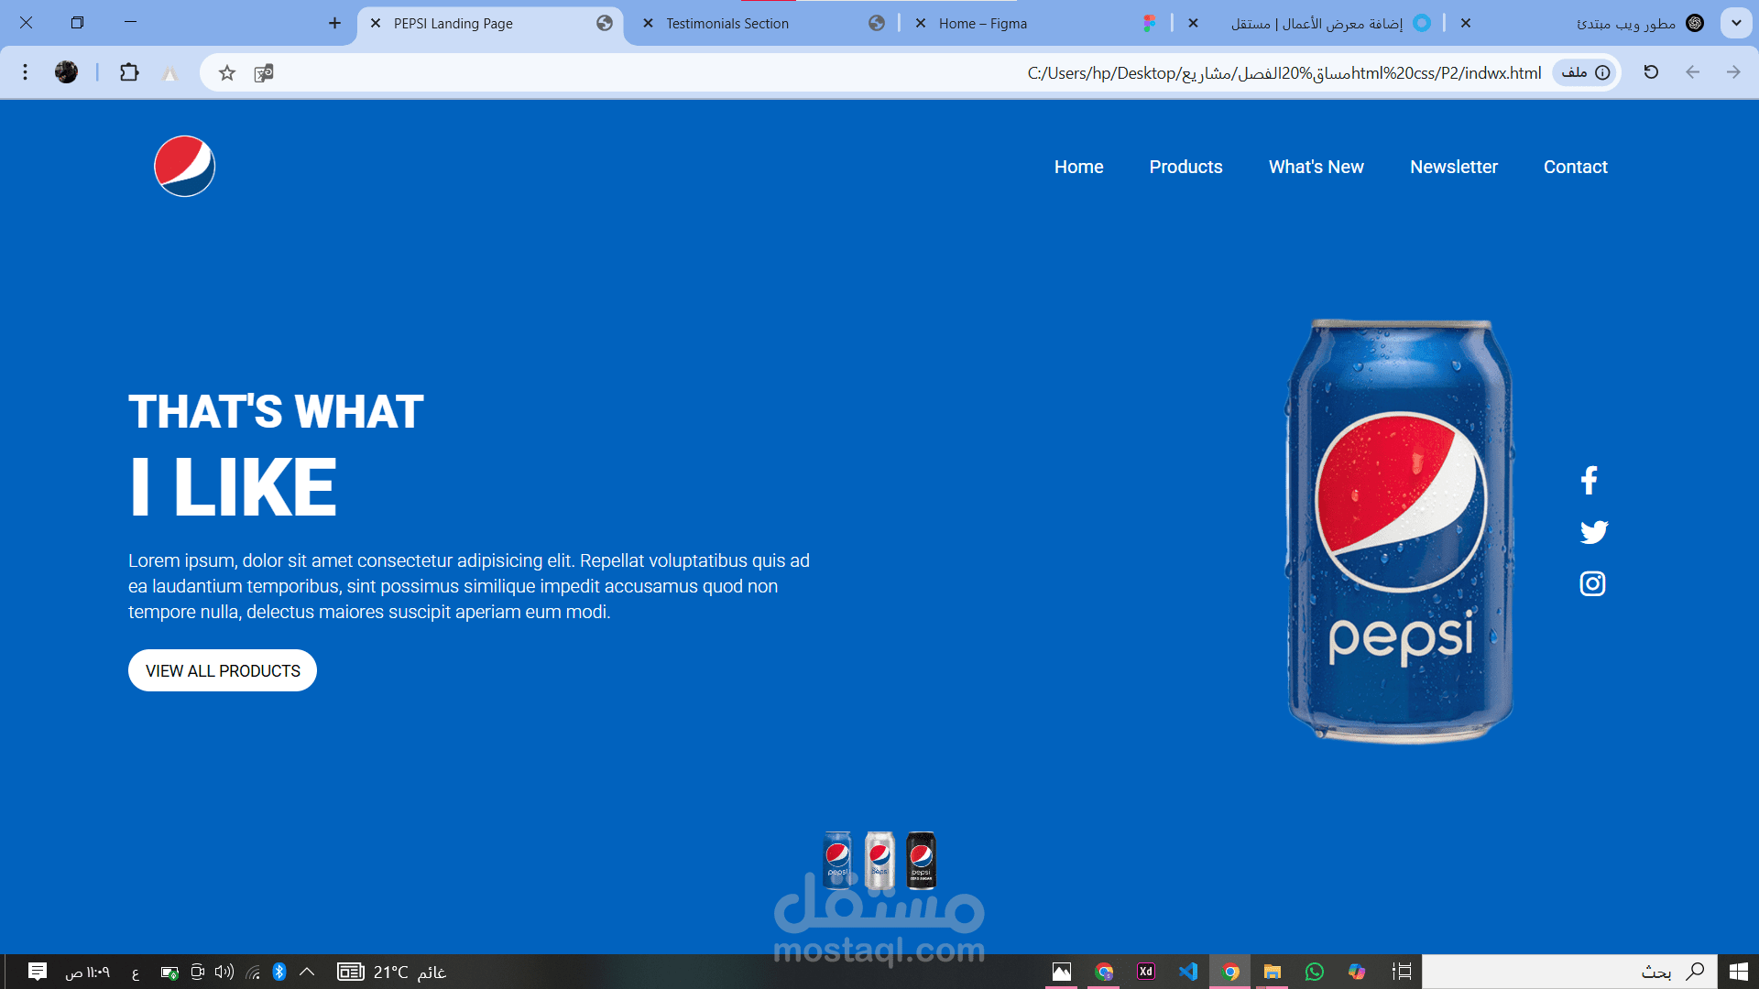Click the Windows taskbar search box

[x=1568, y=972]
